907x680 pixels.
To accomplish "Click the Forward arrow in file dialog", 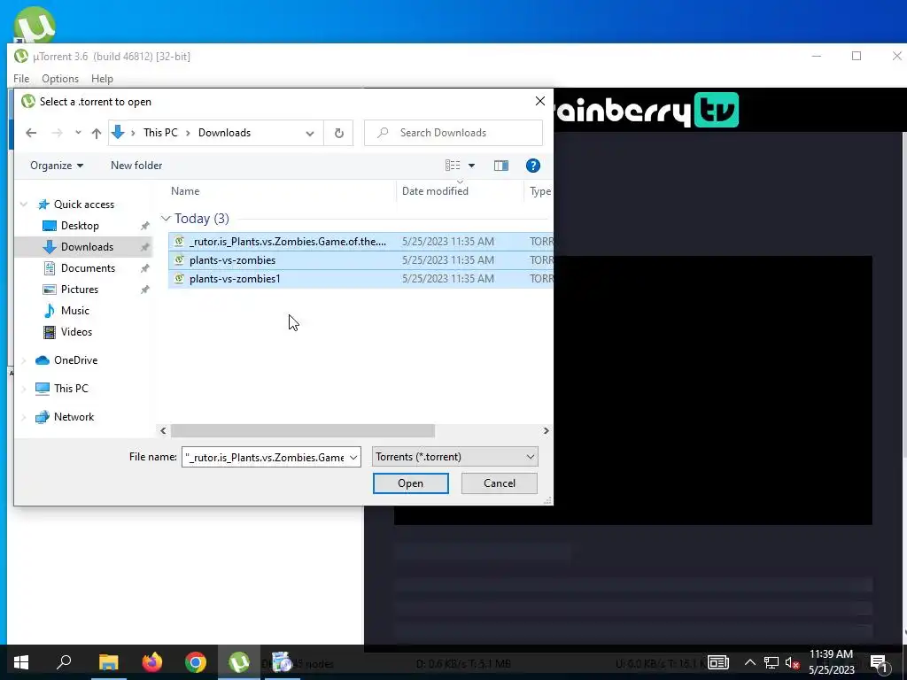I will [x=57, y=133].
